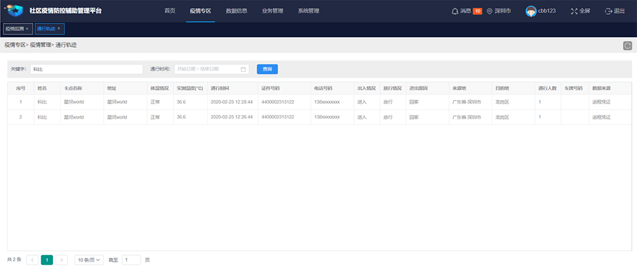
Task: Click 36.6 temperature in row 1
Action: pos(181,102)
